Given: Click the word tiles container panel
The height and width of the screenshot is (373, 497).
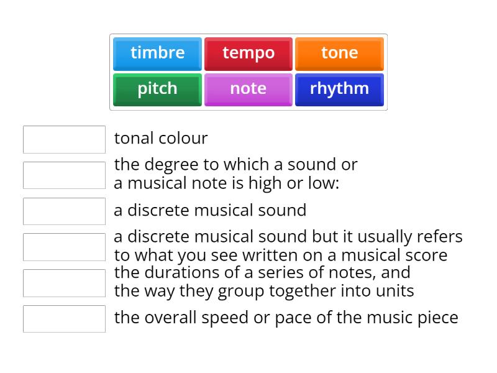Looking at the screenshot, I should [248, 72].
